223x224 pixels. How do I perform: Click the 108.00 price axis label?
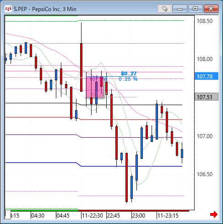click(205, 59)
